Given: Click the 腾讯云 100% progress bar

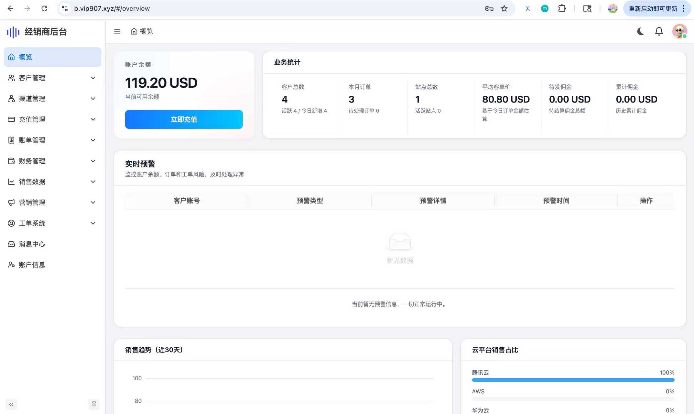Looking at the screenshot, I should pos(573,380).
